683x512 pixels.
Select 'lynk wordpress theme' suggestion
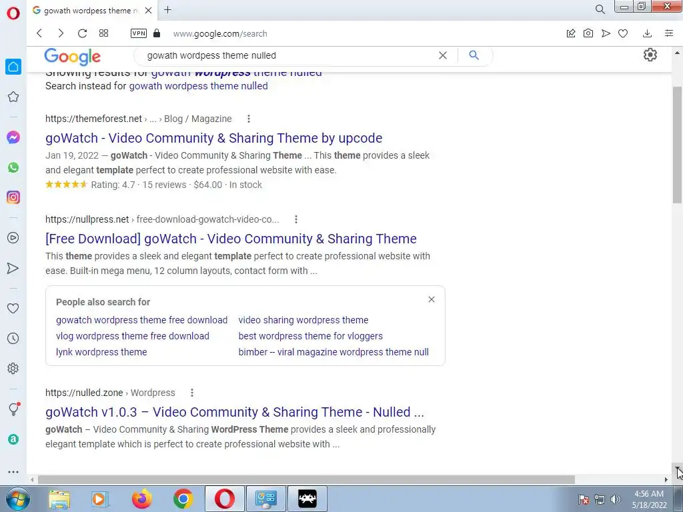tap(101, 352)
